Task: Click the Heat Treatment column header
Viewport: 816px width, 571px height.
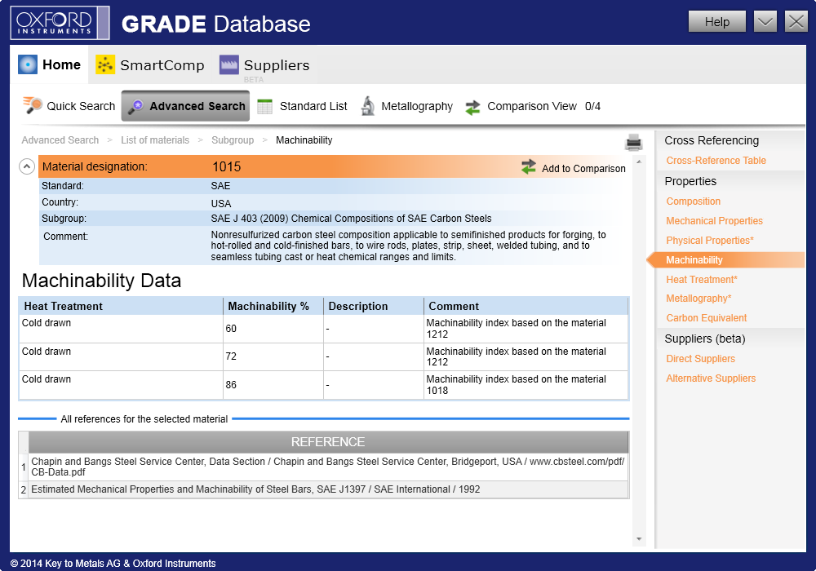Action: (122, 307)
